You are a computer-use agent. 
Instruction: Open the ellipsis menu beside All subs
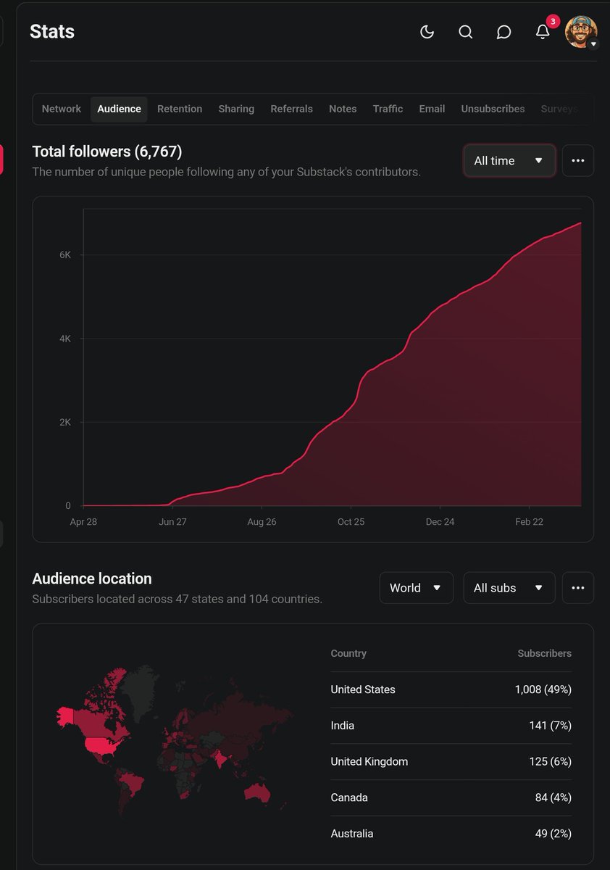coord(577,588)
